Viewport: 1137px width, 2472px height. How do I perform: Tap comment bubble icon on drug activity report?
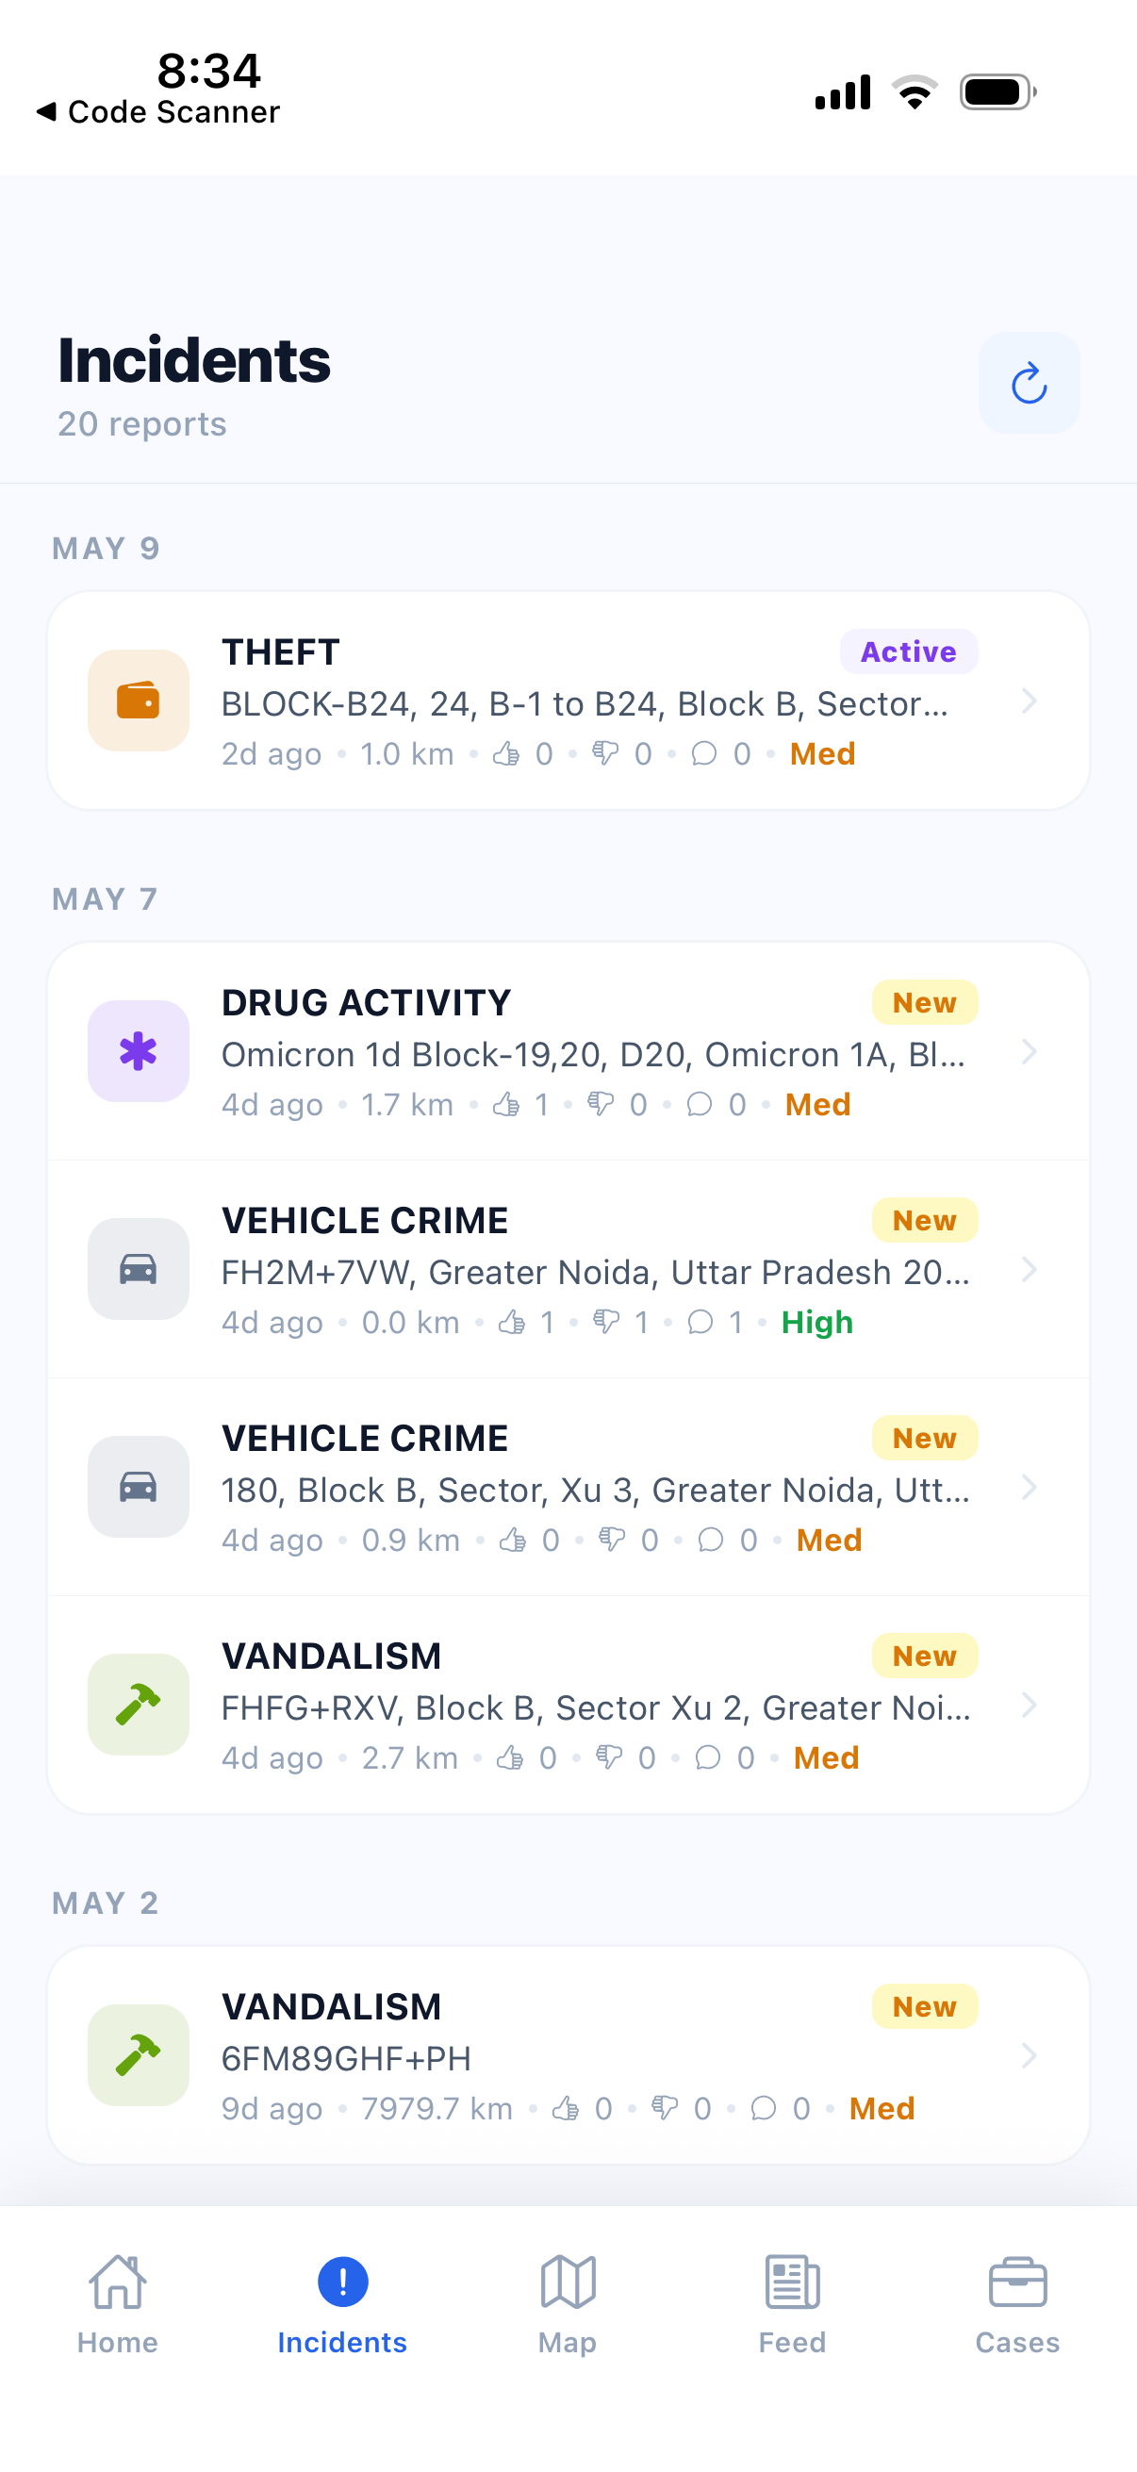[x=700, y=1105]
